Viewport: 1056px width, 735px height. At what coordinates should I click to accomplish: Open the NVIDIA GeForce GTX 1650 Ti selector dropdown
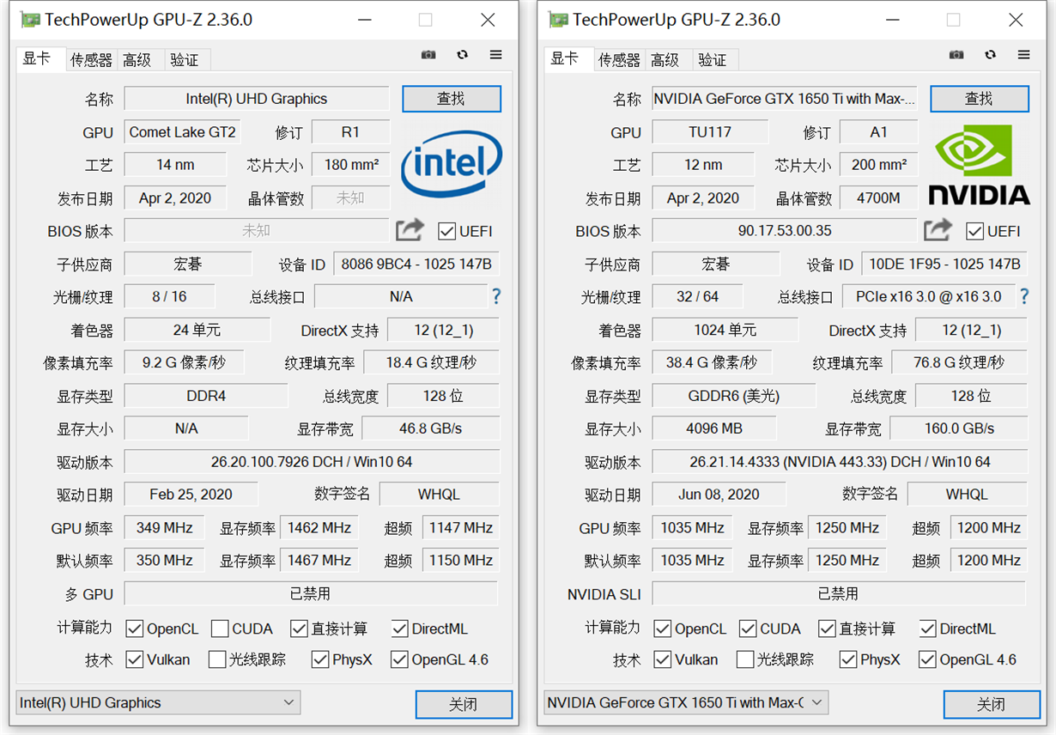[x=686, y=702]
